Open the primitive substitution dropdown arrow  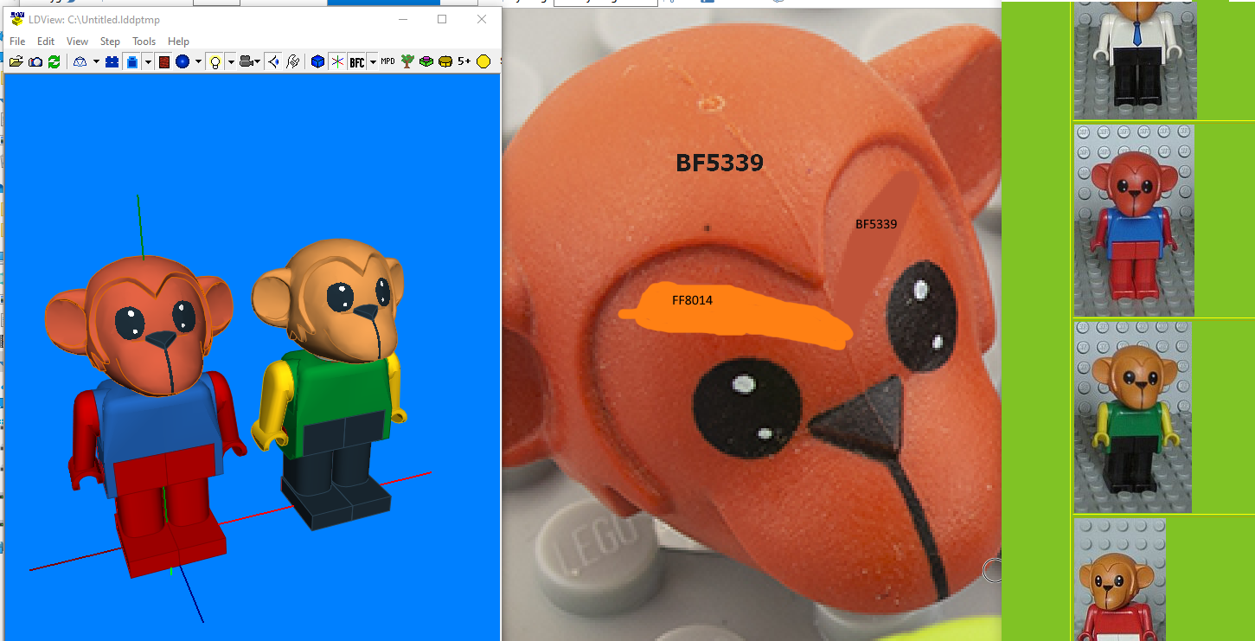(198, 61)
